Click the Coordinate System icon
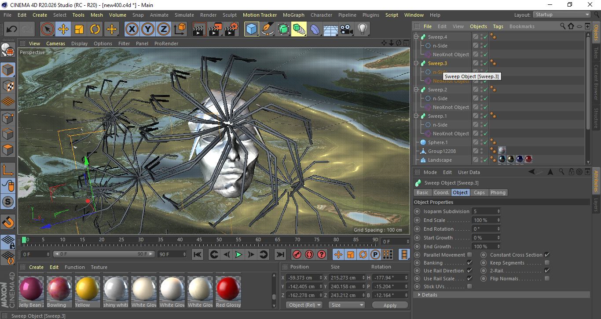This screenshot has width=601, height=319. pyautogui.click(x=180, y=29)
